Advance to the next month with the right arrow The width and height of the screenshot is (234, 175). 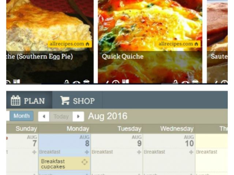point(78,116)
